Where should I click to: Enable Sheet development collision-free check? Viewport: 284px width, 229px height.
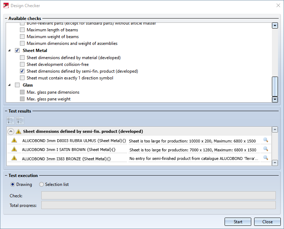pos(22,64)
